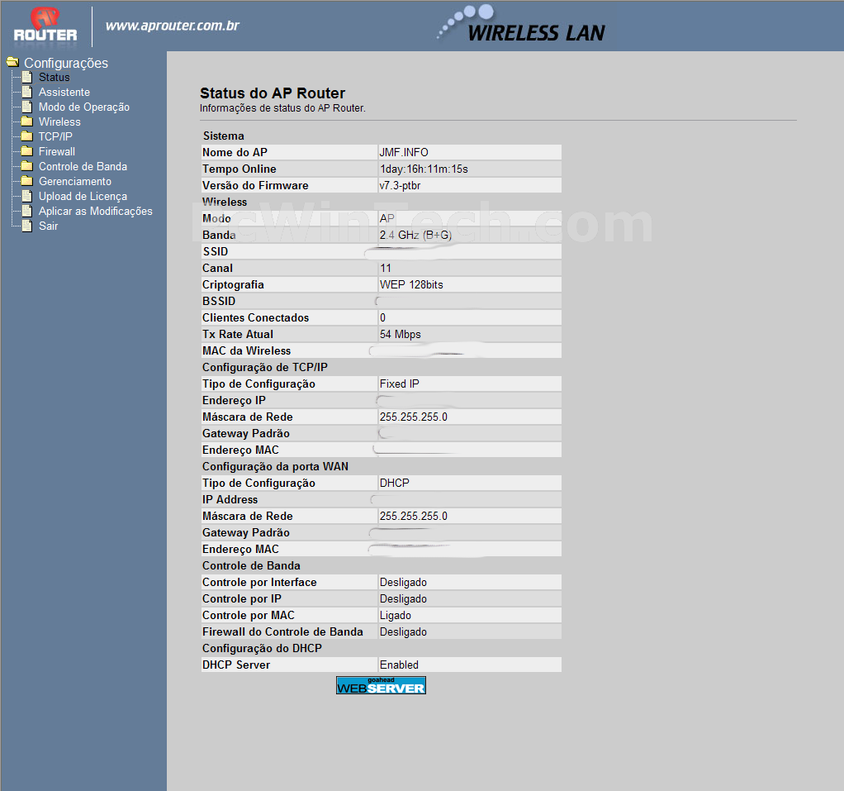Click the Configurações root folder icon
The height and width of the screenshot is (791, 844).
click(13, 63)
